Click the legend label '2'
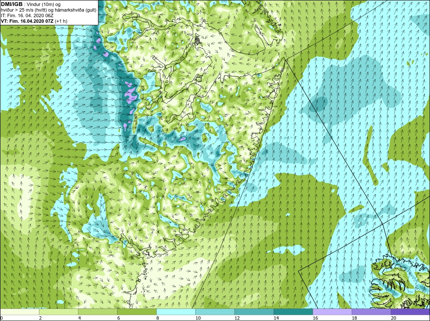 point(40,318)
